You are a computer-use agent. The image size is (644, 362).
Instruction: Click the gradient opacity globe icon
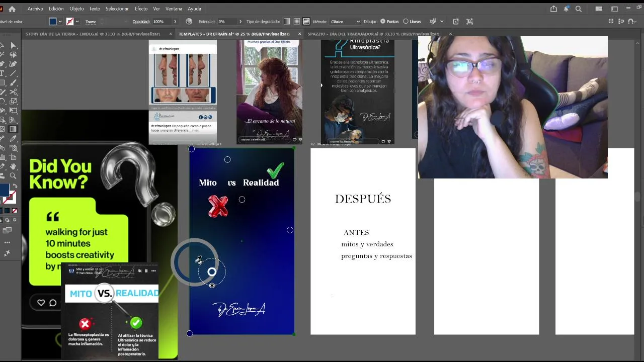[x=189, y=22]
